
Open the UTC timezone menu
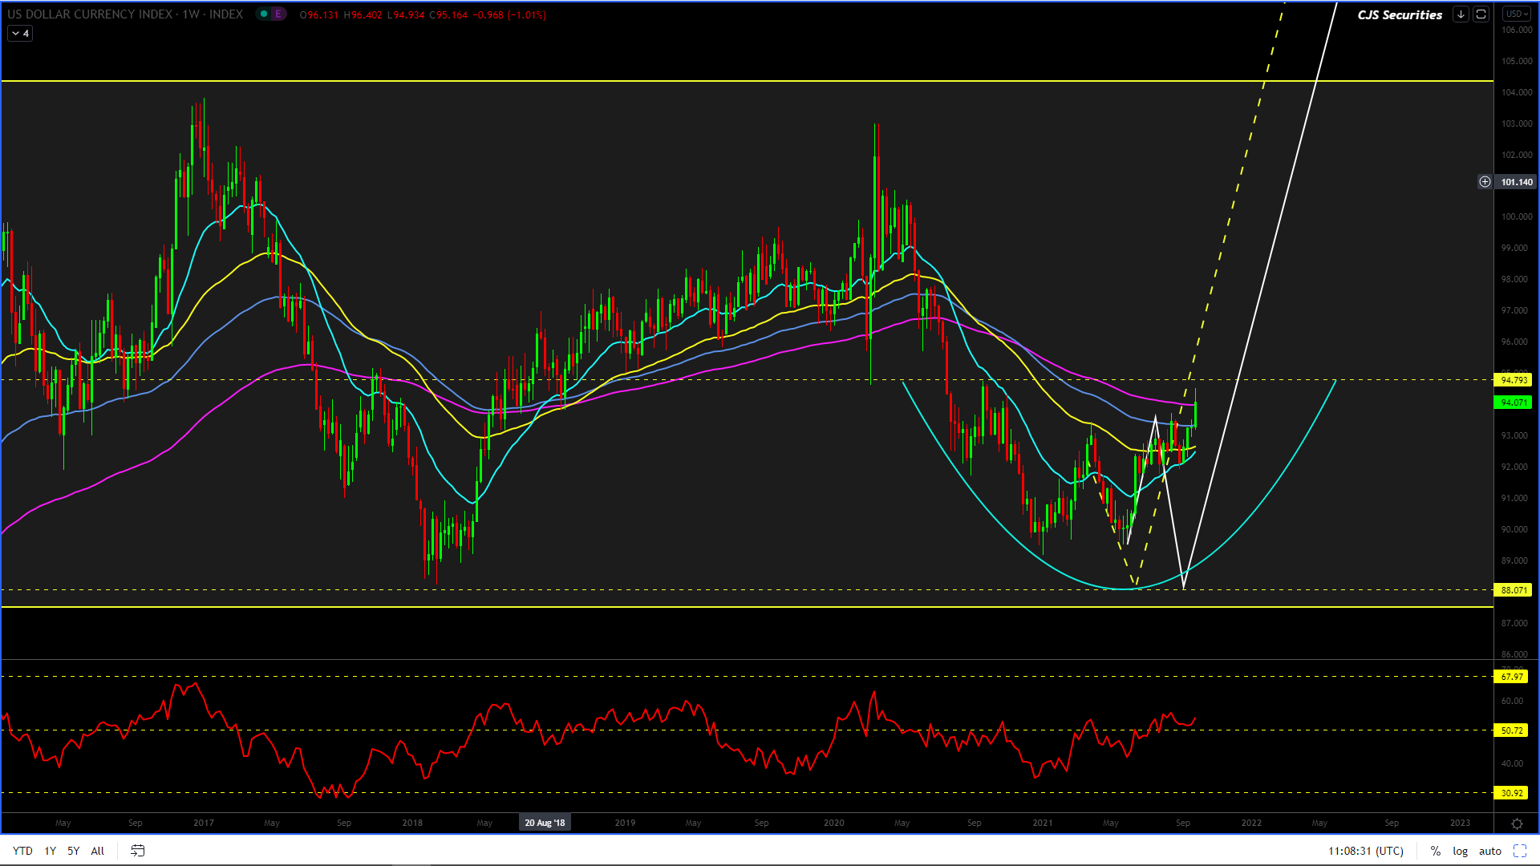click(x=1365, y=851)
